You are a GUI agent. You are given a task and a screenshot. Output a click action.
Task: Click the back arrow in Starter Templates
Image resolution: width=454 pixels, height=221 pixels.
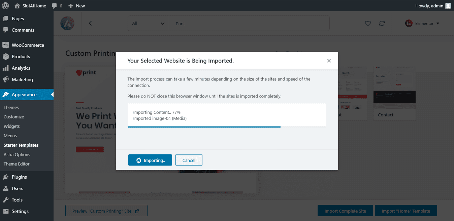[x=90, y=24]
